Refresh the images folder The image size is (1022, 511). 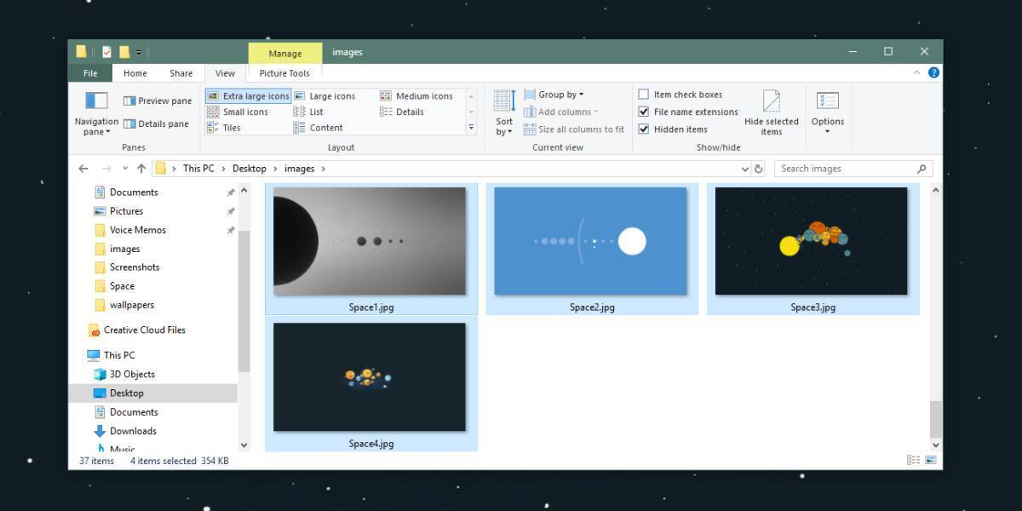[x=759, y=168]
